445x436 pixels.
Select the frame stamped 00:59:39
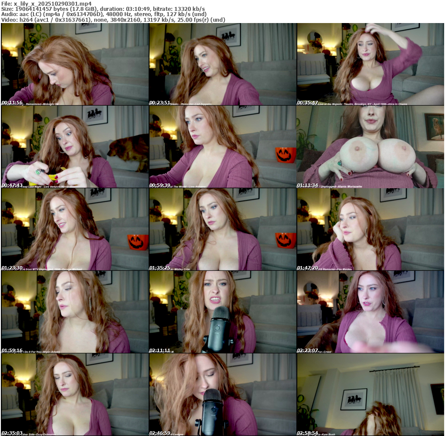coord(222,147)
